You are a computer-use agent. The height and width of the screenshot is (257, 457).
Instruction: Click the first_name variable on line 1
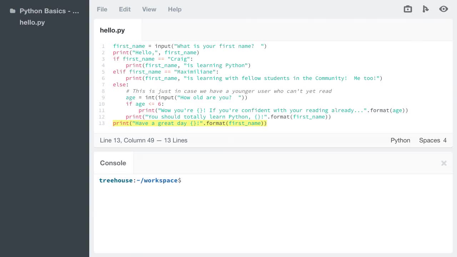129,46
